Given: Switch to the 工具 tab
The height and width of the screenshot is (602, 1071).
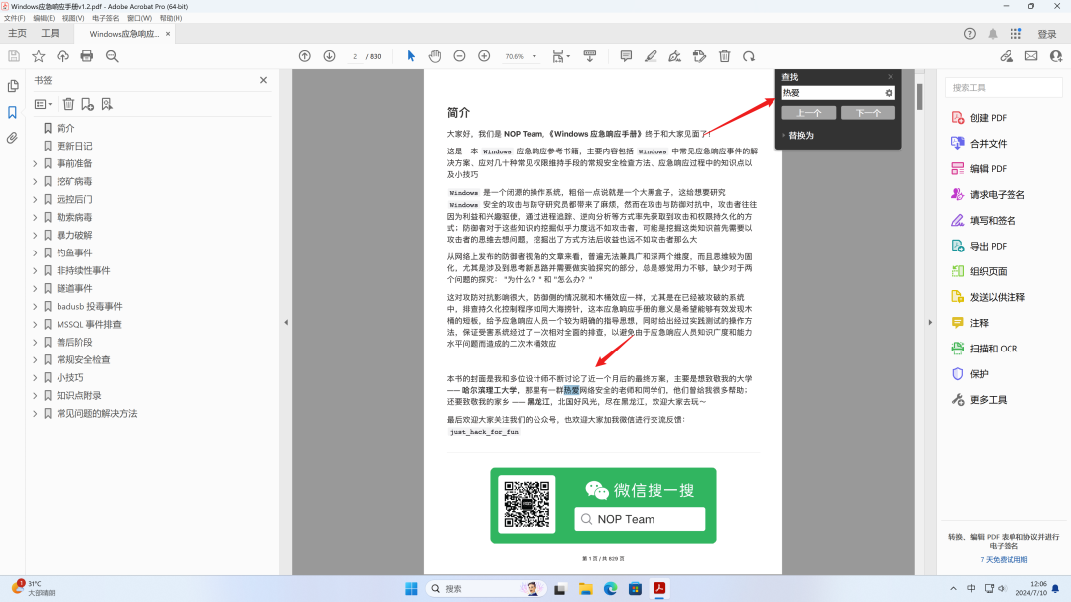Looking at the screenshot, I should (50, 32).
